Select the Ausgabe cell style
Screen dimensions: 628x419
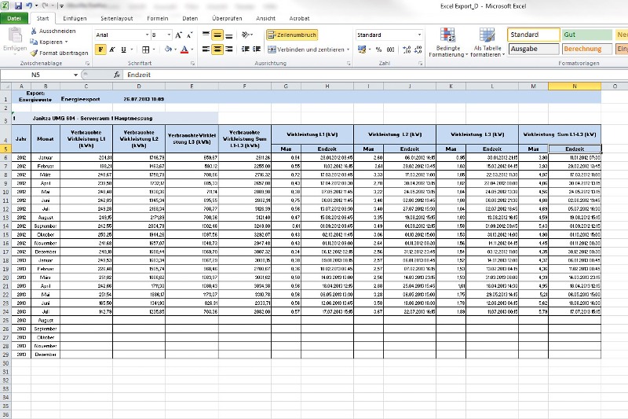coord(534,49)
